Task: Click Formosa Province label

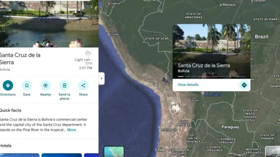Action: (x=228, y=141)
